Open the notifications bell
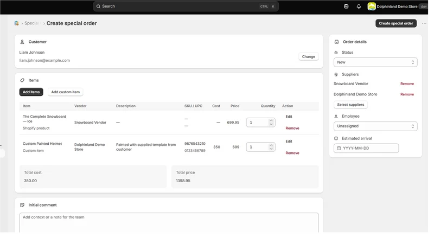 [x=359, y=7]
